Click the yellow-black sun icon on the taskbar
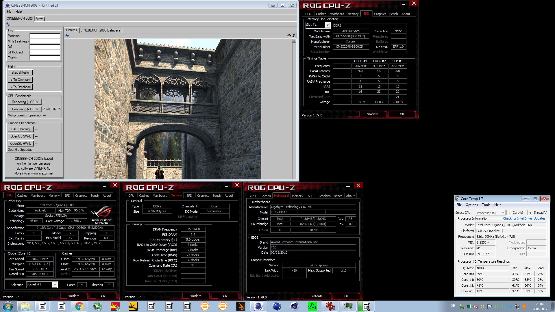 (x=133, y=306)
